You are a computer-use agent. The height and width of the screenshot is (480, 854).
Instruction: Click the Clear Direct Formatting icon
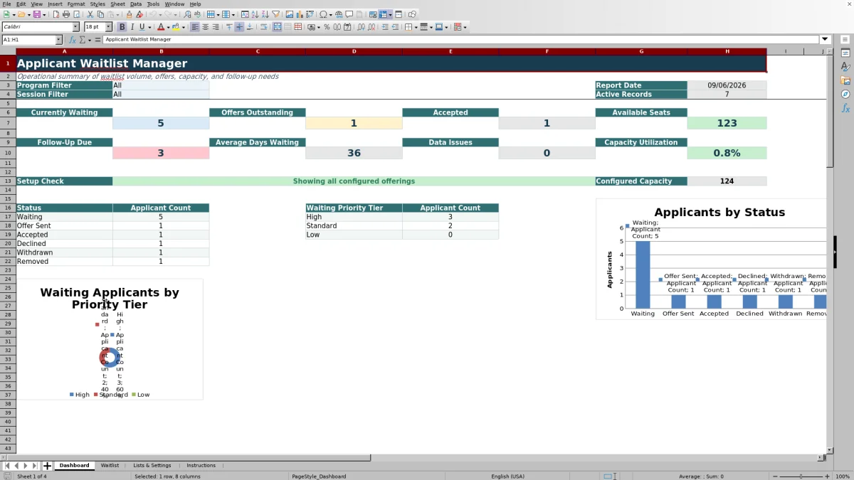pos(139,14)
